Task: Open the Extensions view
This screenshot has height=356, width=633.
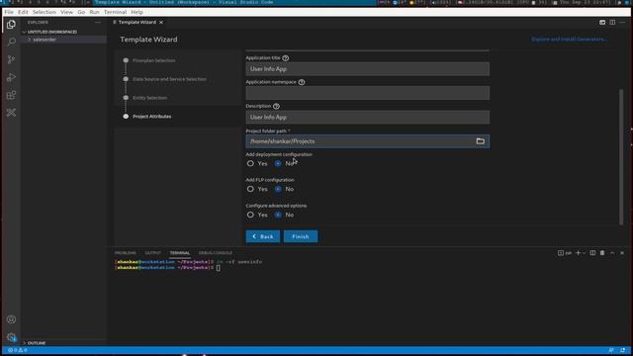Action: [x=11, y=95]
